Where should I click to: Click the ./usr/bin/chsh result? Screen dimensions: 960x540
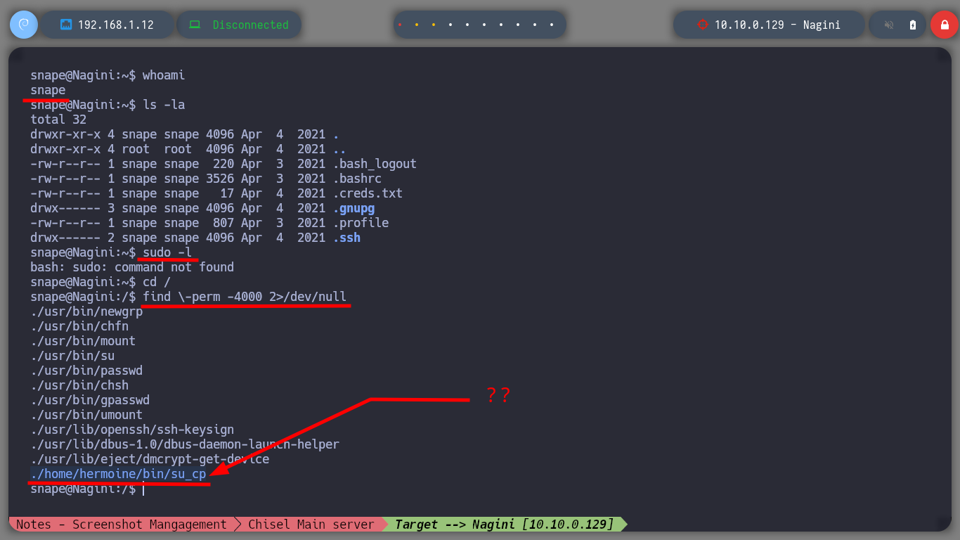point(79,385)
